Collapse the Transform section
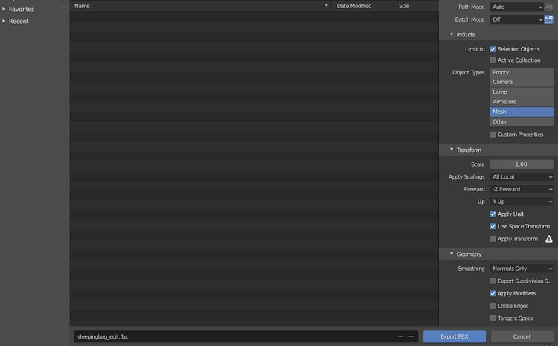Image resolution: width=558 pixels, height=346 pixels. 452,150
